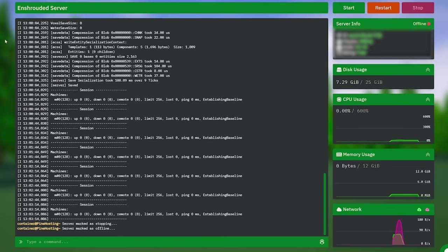Click the bug icon in the command bar

[x=322, y=242]
